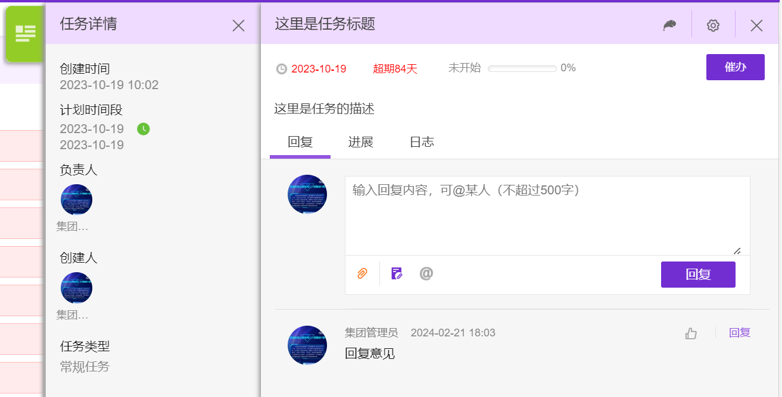782x397 pixels.
Task: Click the 回复 link beside the comment timestamp
Action: 739,333
